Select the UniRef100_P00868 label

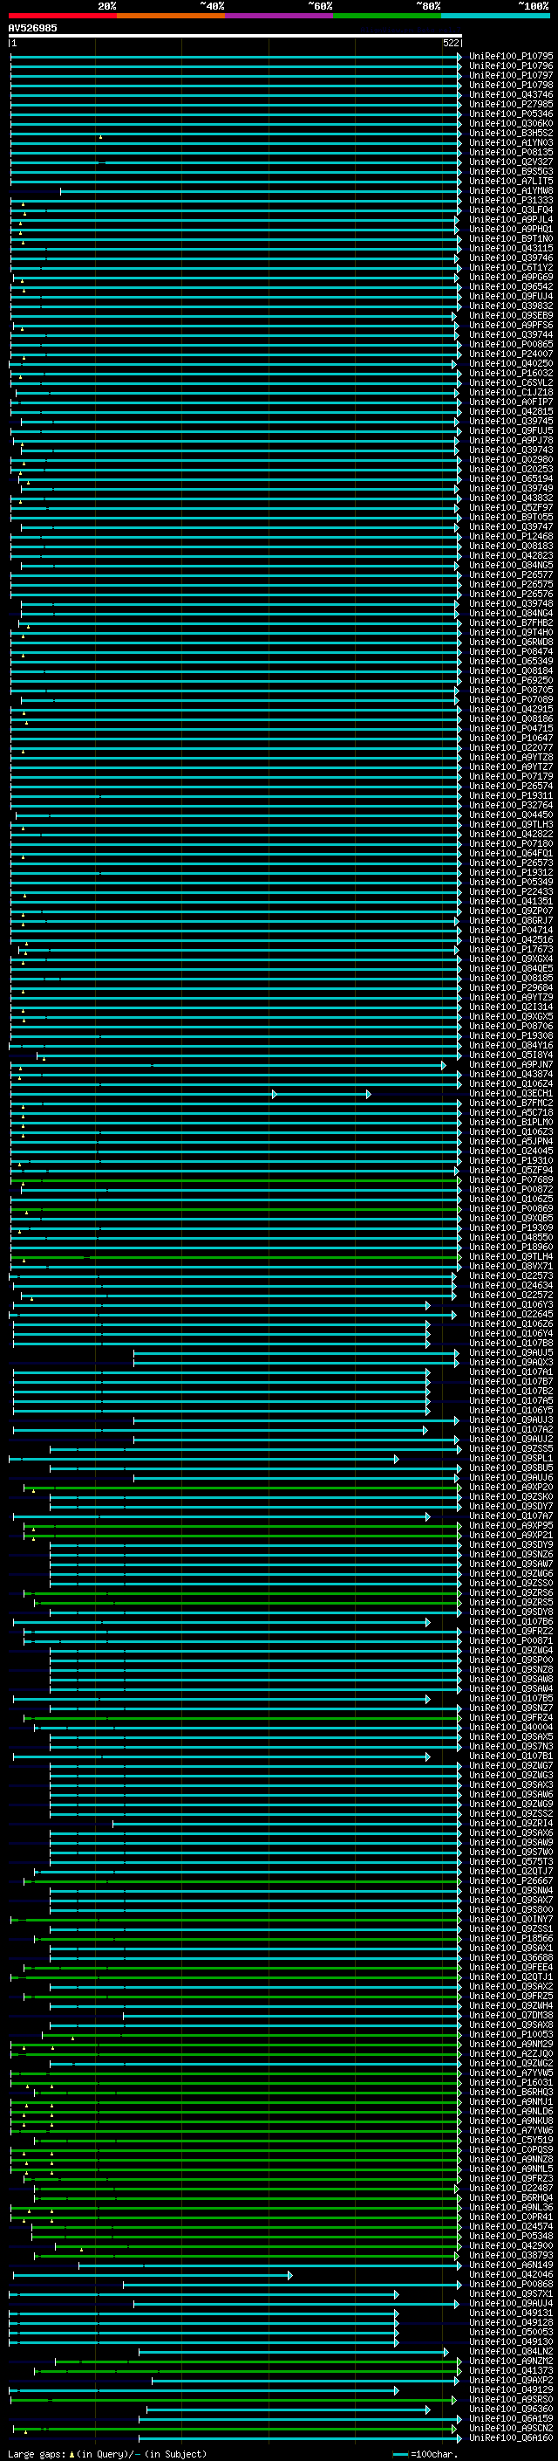point(511,2283)
